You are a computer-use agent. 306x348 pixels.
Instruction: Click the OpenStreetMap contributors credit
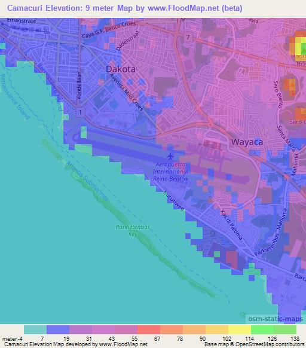pos(255,344)
